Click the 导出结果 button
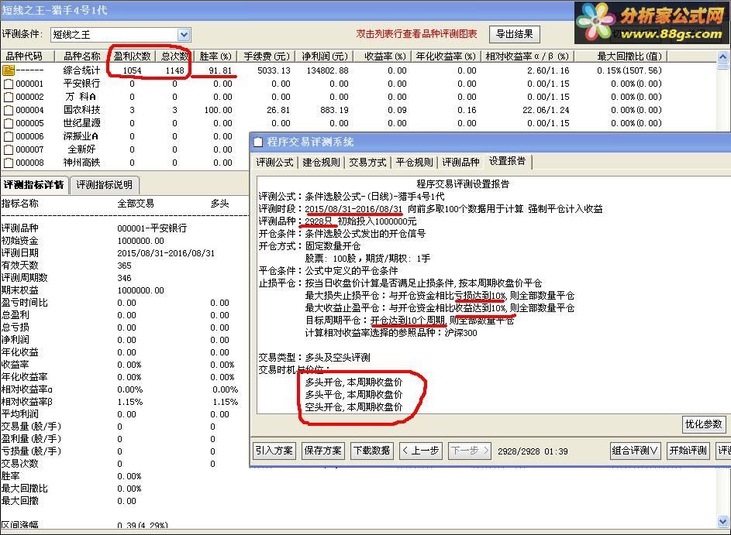The image size is (731, 535). [x=514, y=34]
